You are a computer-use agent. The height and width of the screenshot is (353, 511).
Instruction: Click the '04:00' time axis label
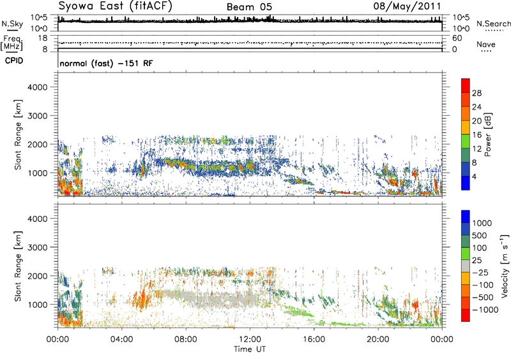pyautogui.click(x=121, y=340)
